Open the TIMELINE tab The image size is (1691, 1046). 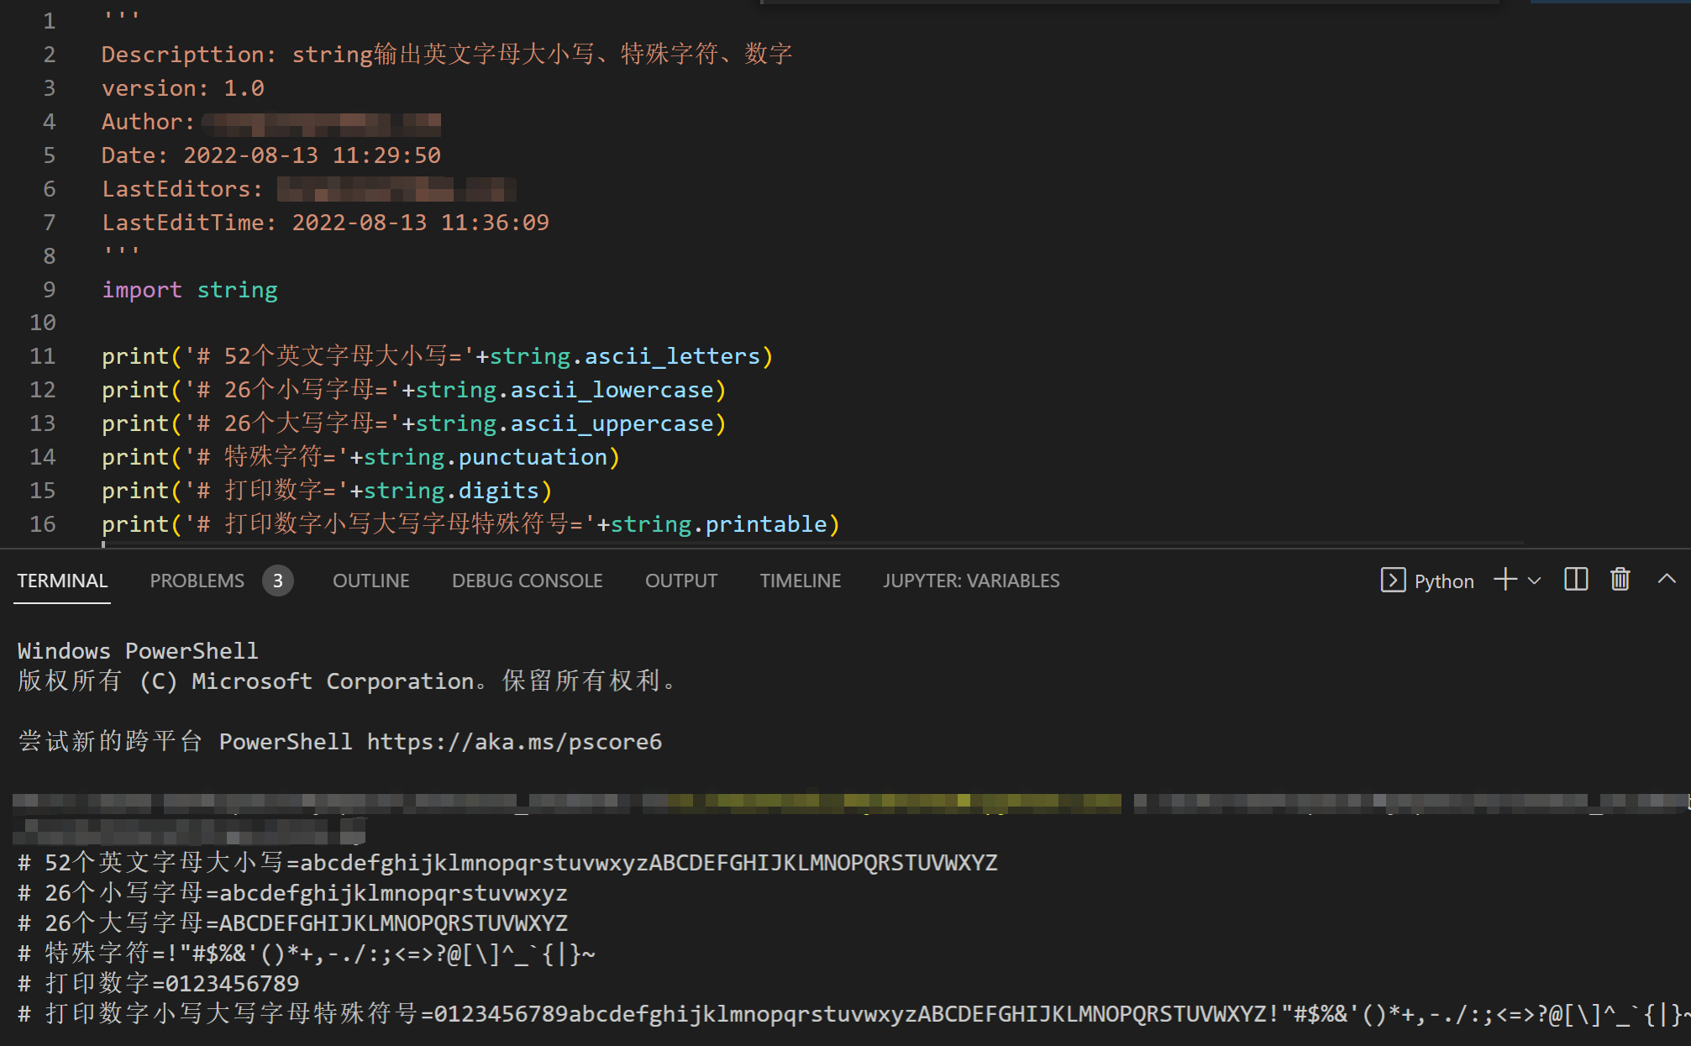tap(800, 581)
